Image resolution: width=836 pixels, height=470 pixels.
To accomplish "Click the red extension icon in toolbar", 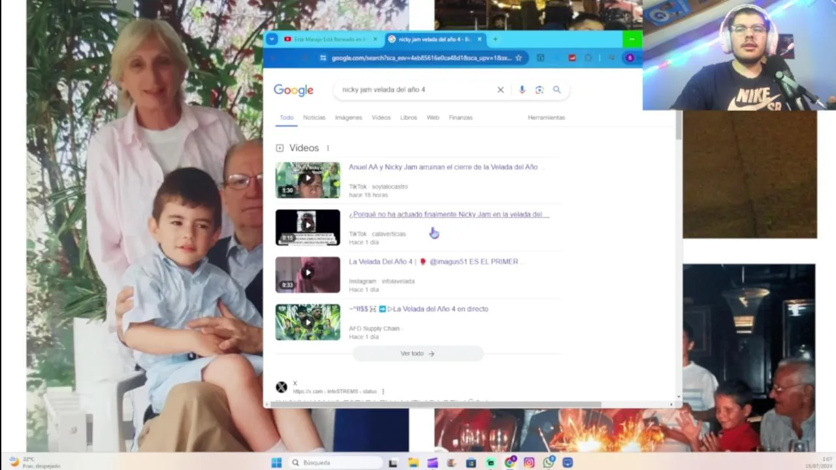I will pyautogui.click(x=572, y=57).
